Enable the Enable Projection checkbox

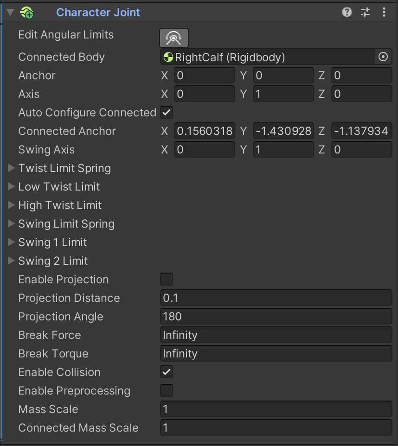[x=167, y=280]
